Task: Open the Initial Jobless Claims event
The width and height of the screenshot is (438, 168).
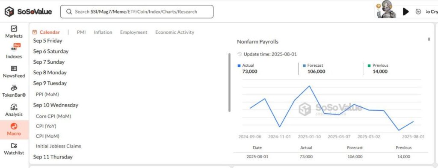Action: pyautogui.click(x=58, y=146)
